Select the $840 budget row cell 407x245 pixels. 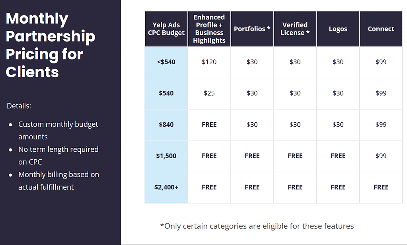(166, 125)
